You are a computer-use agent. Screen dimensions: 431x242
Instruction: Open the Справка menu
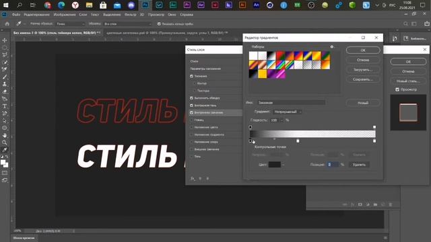coord(187,15)
